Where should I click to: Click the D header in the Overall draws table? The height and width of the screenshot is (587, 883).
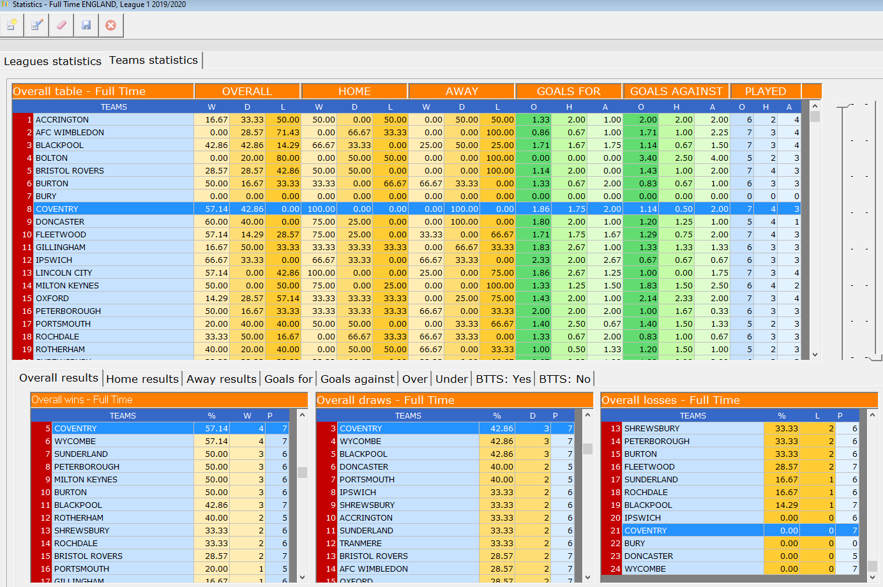[x=532, y=415]
